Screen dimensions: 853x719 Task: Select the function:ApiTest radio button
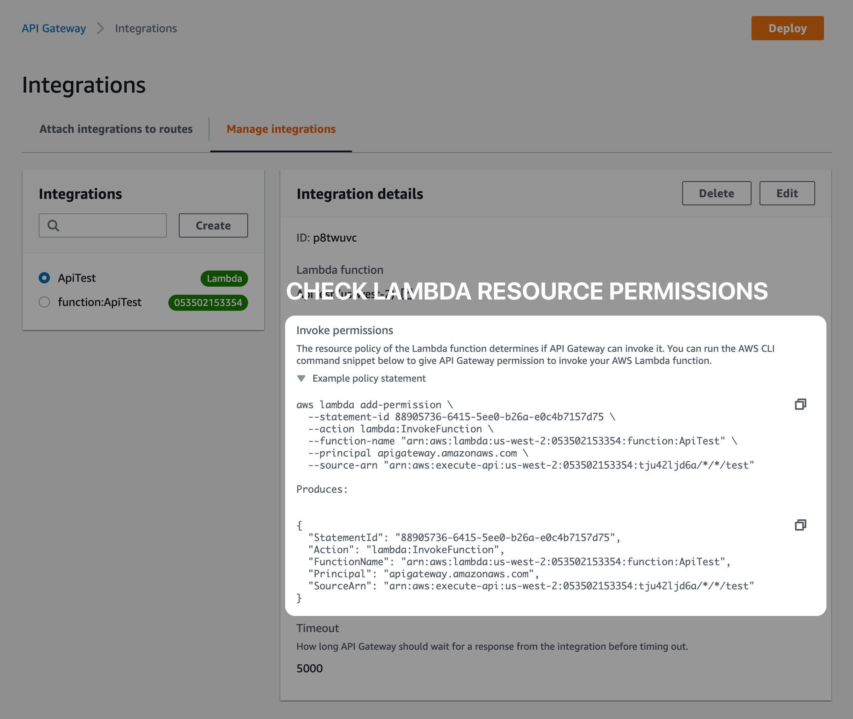click(44, 302)
